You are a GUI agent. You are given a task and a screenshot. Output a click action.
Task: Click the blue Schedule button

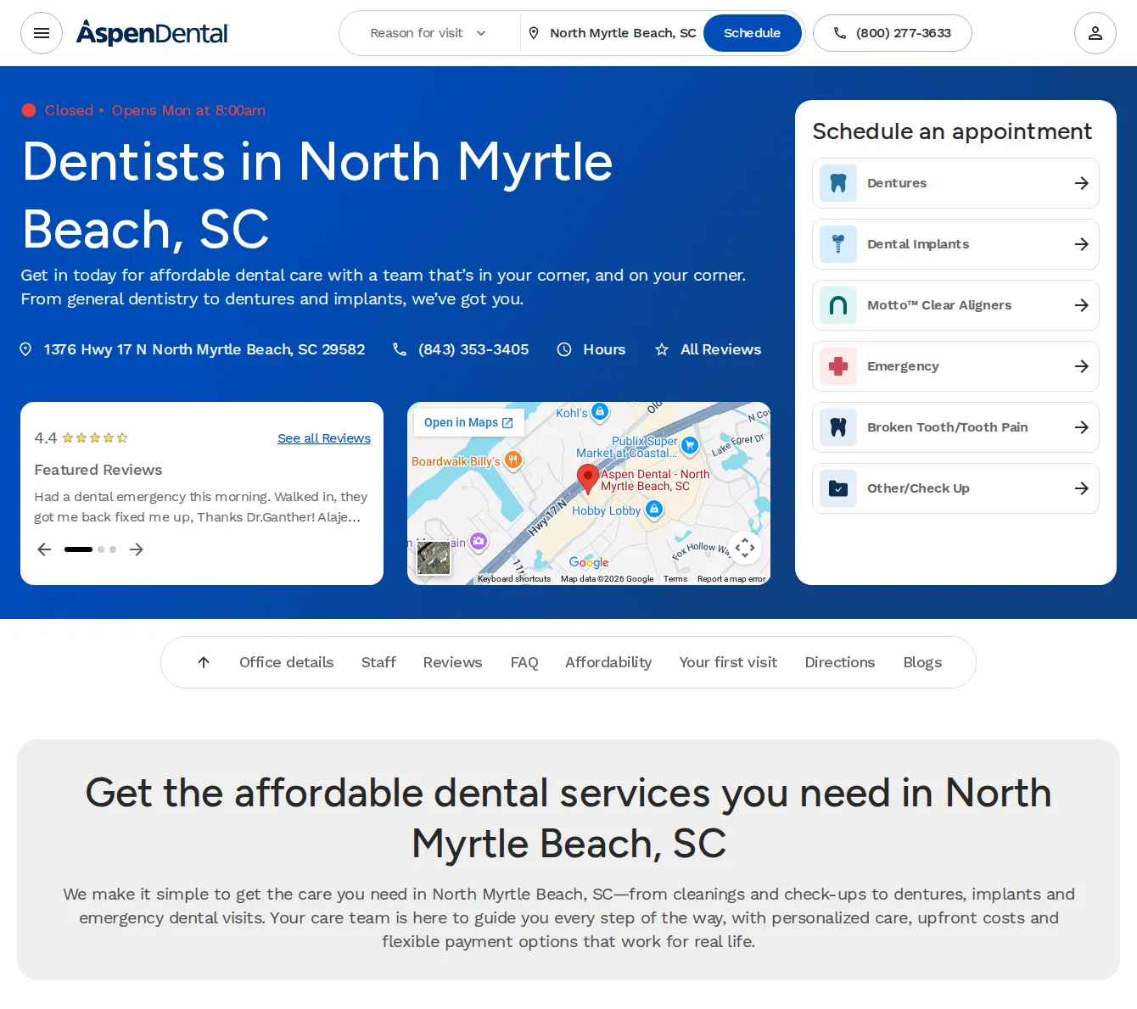coord(752,33)
